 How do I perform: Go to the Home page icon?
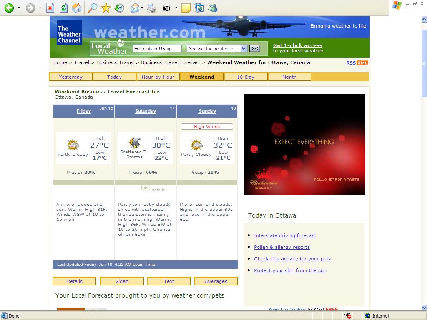pos(77,8)
